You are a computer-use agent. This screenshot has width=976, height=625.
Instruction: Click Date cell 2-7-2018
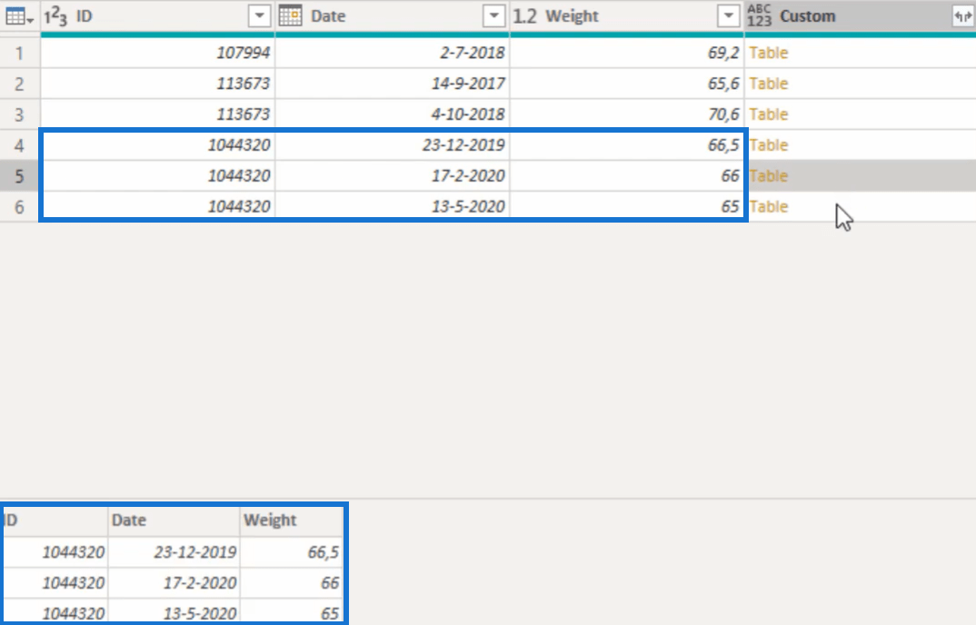tap(393, 53)
